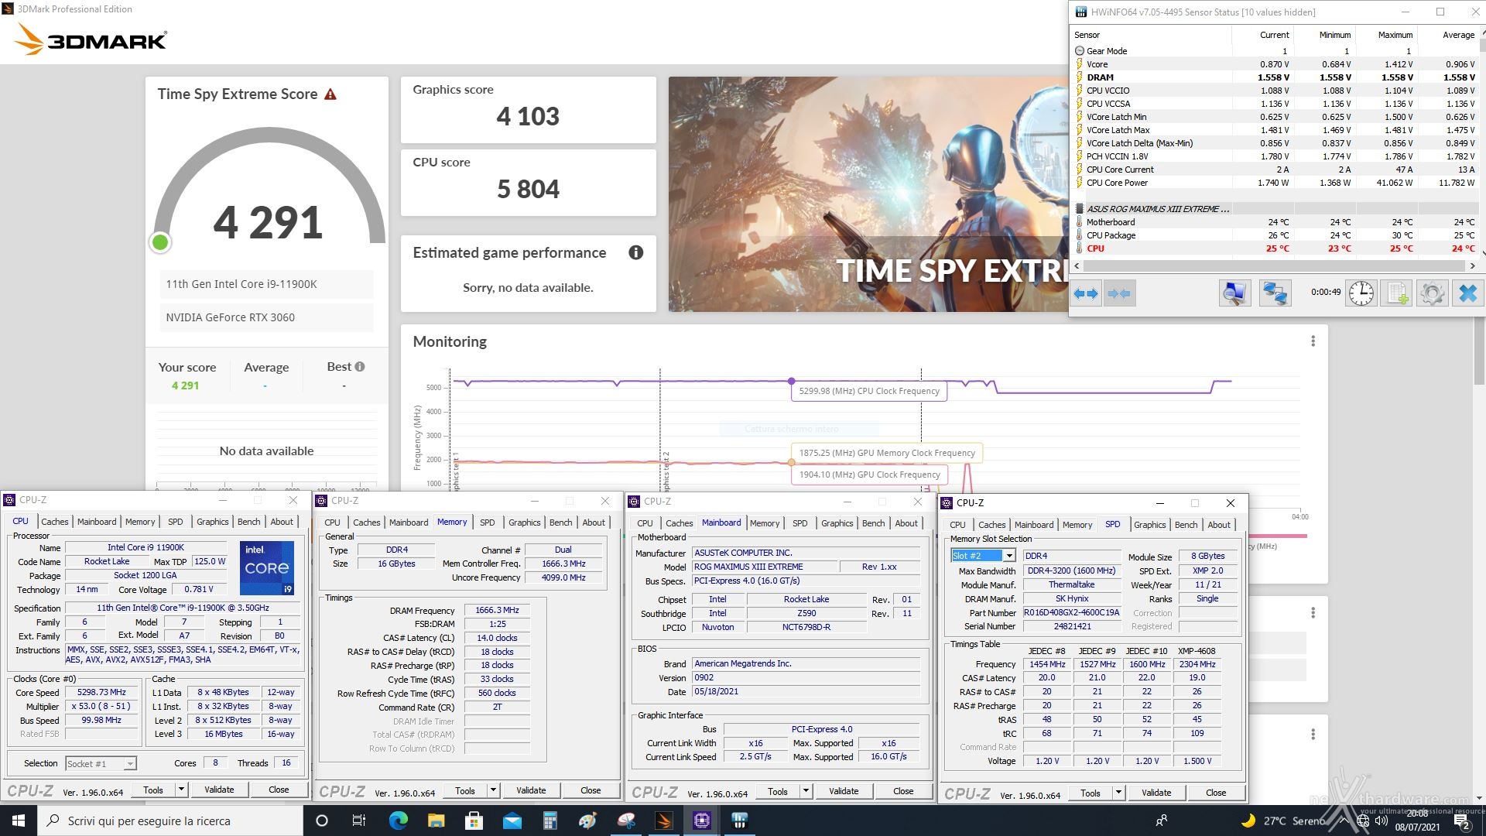Image resolution: width=1486 pixels, height=836 pixels.
Task: Click CPU Core Power row in HWiNFO
Action: tap(1275, 183)
